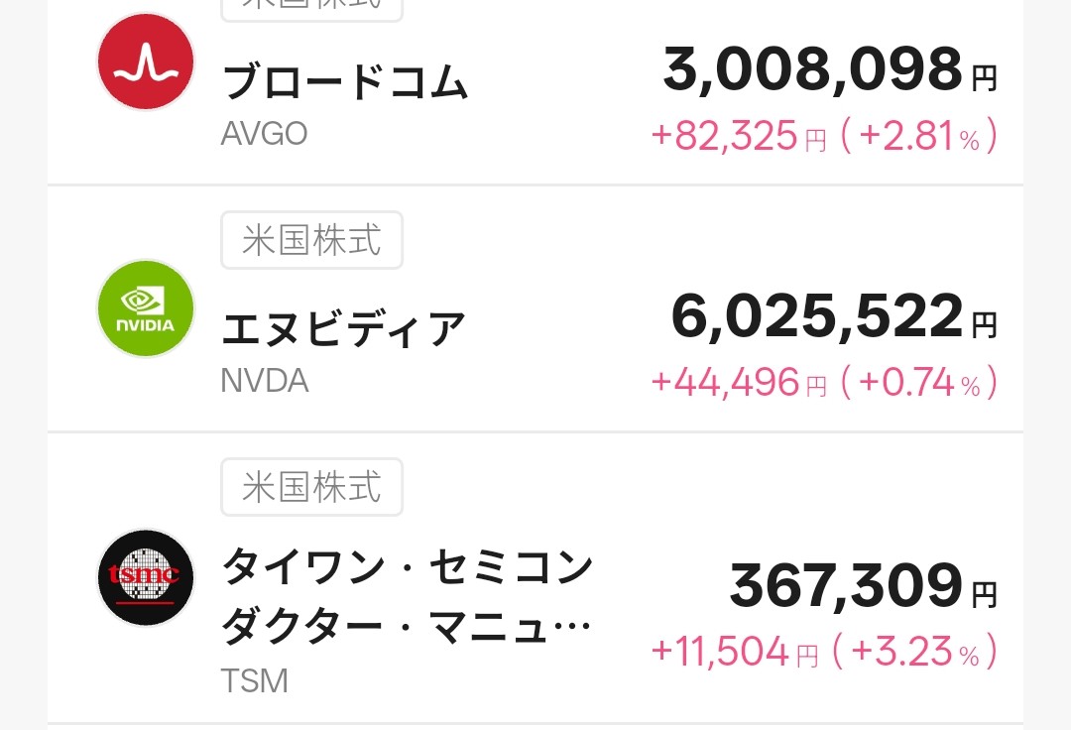Expand the truncated タイワン・セミコンダクター name
The image size is (1071, 730).
pos(407,595)
